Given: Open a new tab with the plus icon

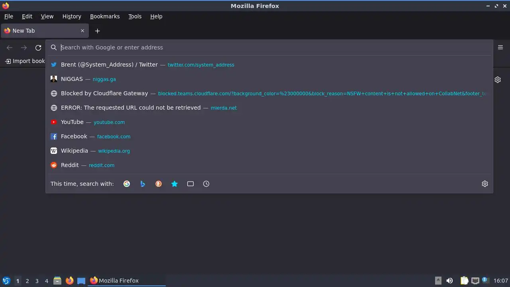Looking at the screenshot, I should (97, 31).
